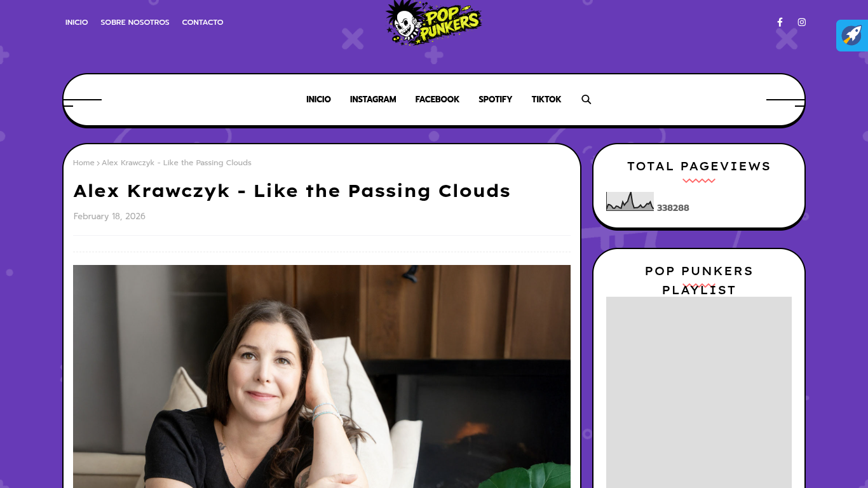Click the 338288 pageviews count
Viewport: 868px width, 488px height.
point(673,208)
